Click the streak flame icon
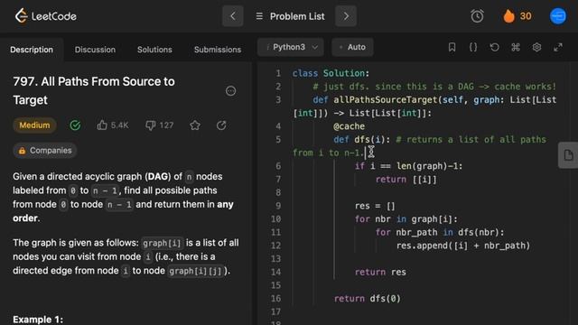Screen dimensions: 578x325 pos(508,16)
